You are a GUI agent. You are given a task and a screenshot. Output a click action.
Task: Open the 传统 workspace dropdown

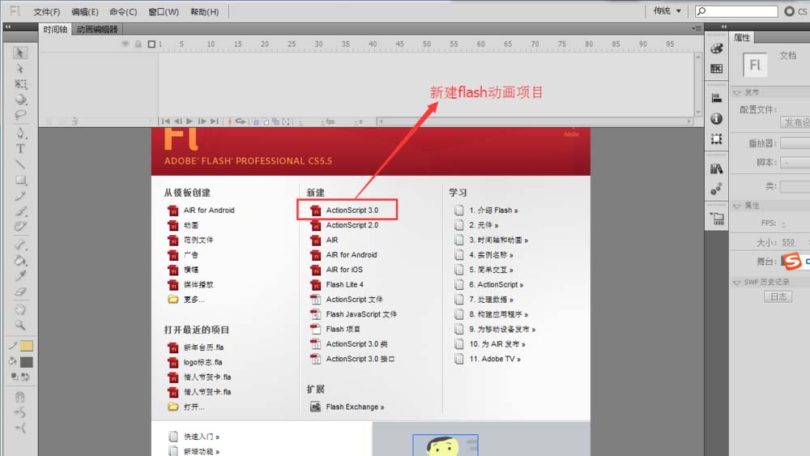667,11
